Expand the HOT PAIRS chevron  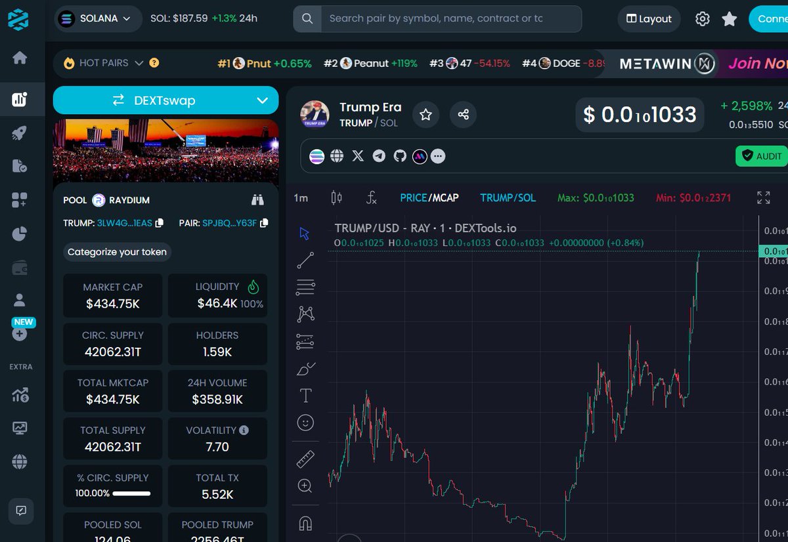[139, 63]
